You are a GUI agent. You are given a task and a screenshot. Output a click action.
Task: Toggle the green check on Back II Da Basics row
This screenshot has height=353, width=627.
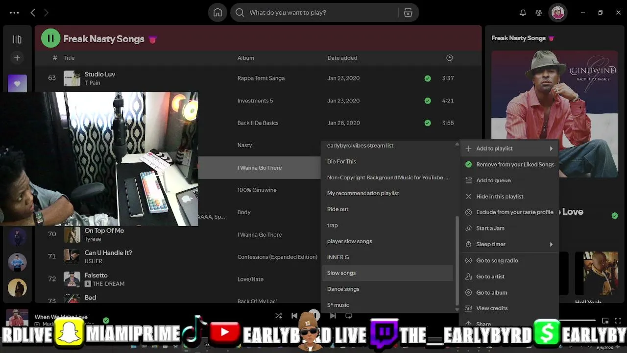[x=428, y=123]
